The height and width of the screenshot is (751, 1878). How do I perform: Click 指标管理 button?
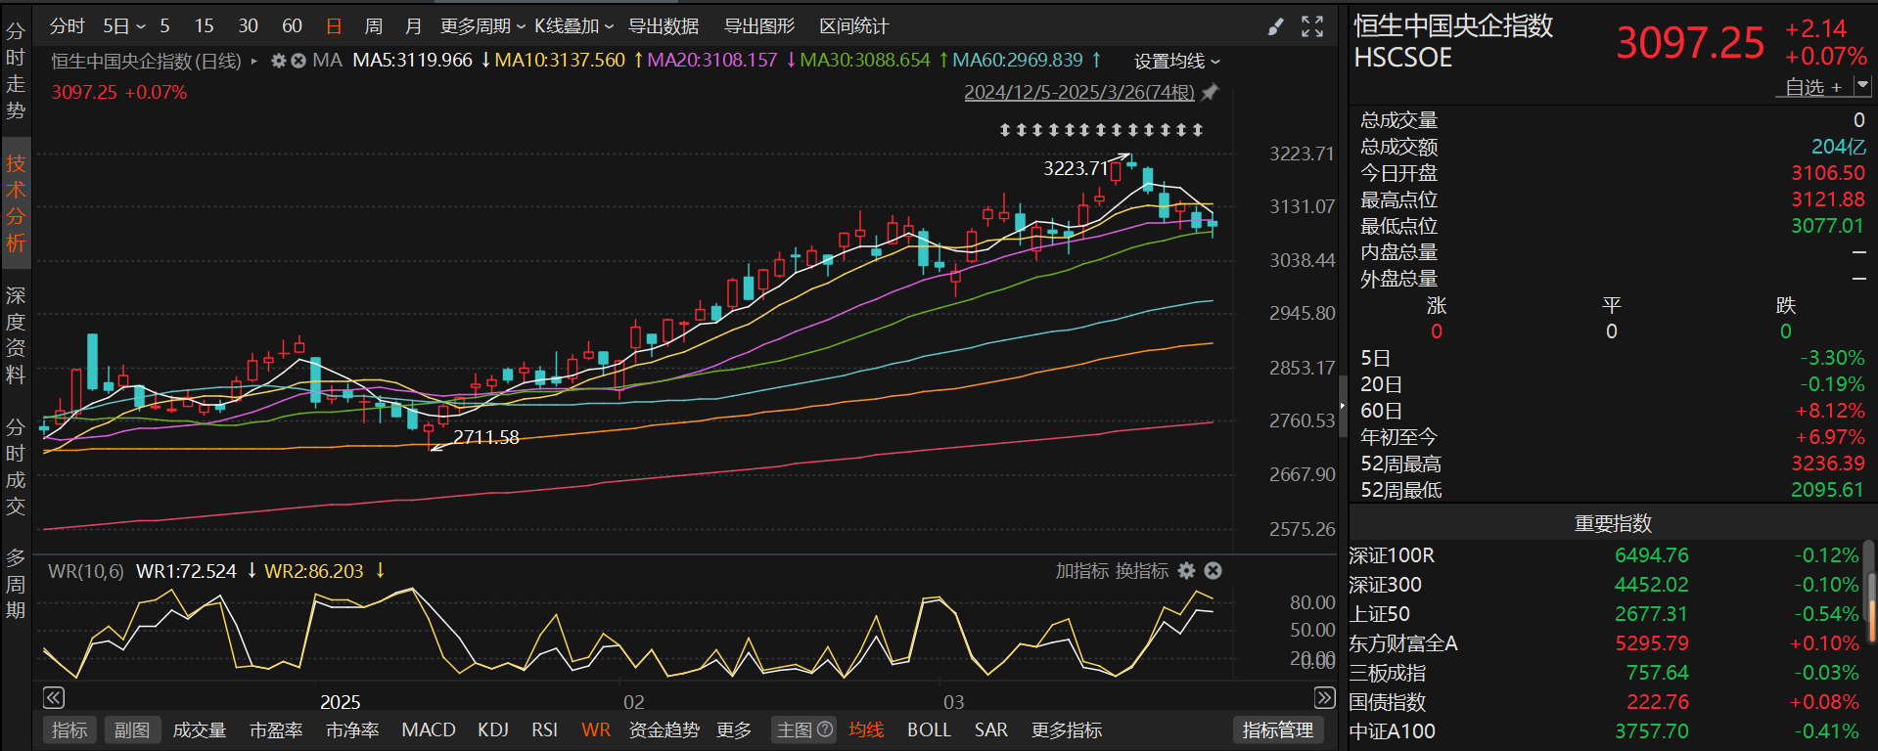point(1278,729)
